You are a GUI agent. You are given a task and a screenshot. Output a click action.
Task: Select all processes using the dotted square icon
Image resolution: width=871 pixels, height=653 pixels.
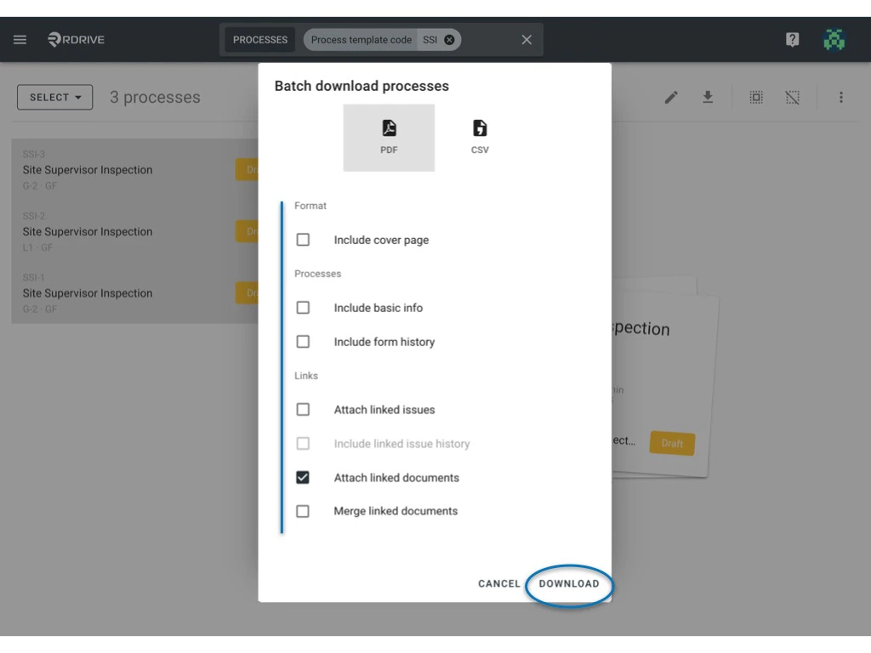pyautogui.click(x=756, y=97)
